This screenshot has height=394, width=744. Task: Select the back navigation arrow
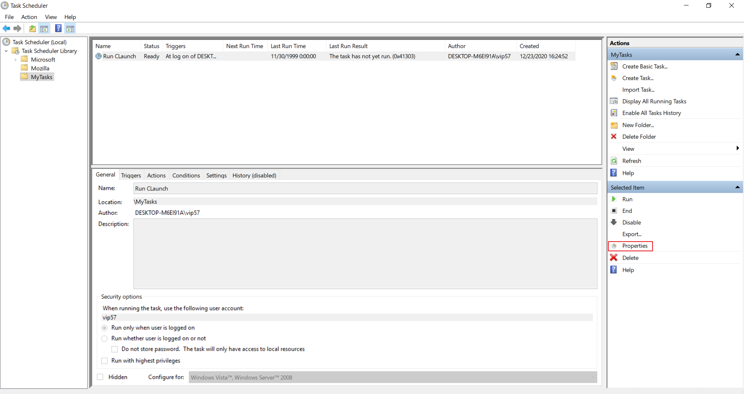pos(6,28)
